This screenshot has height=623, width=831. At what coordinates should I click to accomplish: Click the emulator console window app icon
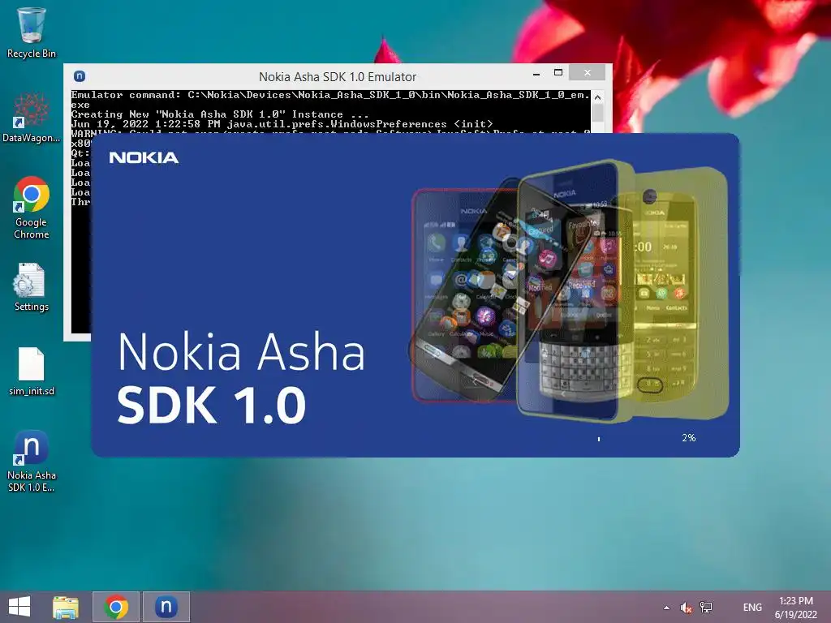[x=80, y=76]
